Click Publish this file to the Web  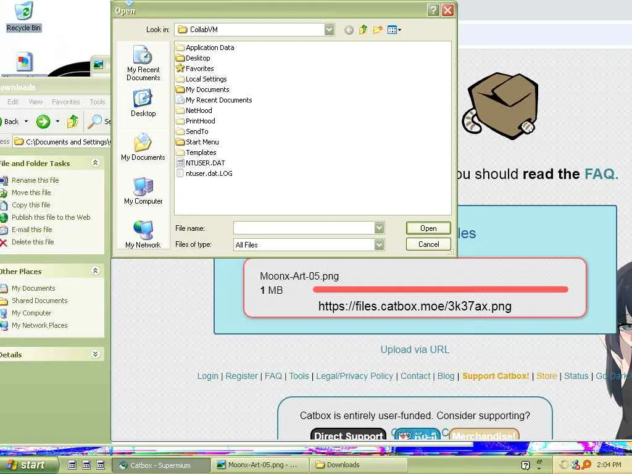click(51, 217)
